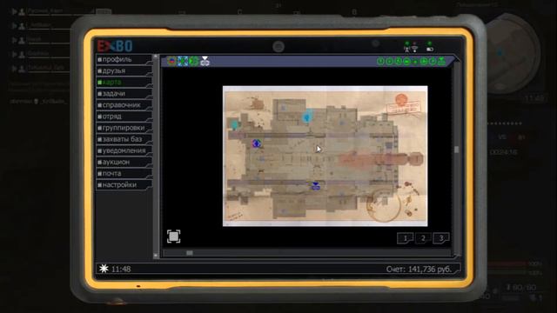Click the 11:48 clock in status bar
Image resolution: width=557 pixels, height=313 pixels.
pyautogui.click(x=121, y=269)
